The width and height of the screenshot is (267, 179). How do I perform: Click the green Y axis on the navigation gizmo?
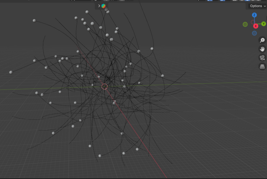[264, 24]
